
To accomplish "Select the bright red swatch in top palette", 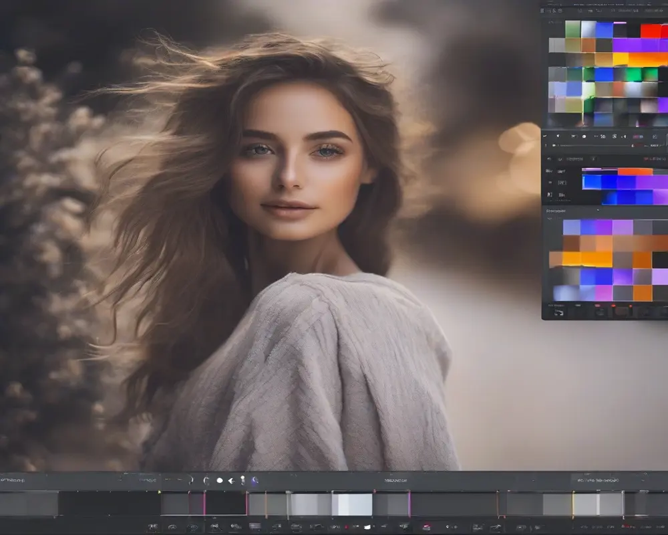I will [x=651, y=31].
